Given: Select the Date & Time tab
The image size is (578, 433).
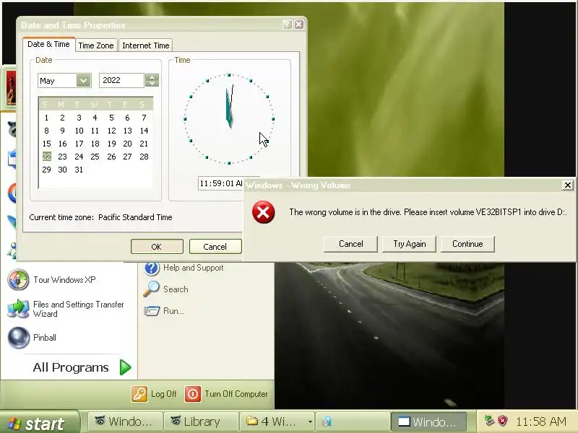Looking at the screenshot, I should point(48,44).
